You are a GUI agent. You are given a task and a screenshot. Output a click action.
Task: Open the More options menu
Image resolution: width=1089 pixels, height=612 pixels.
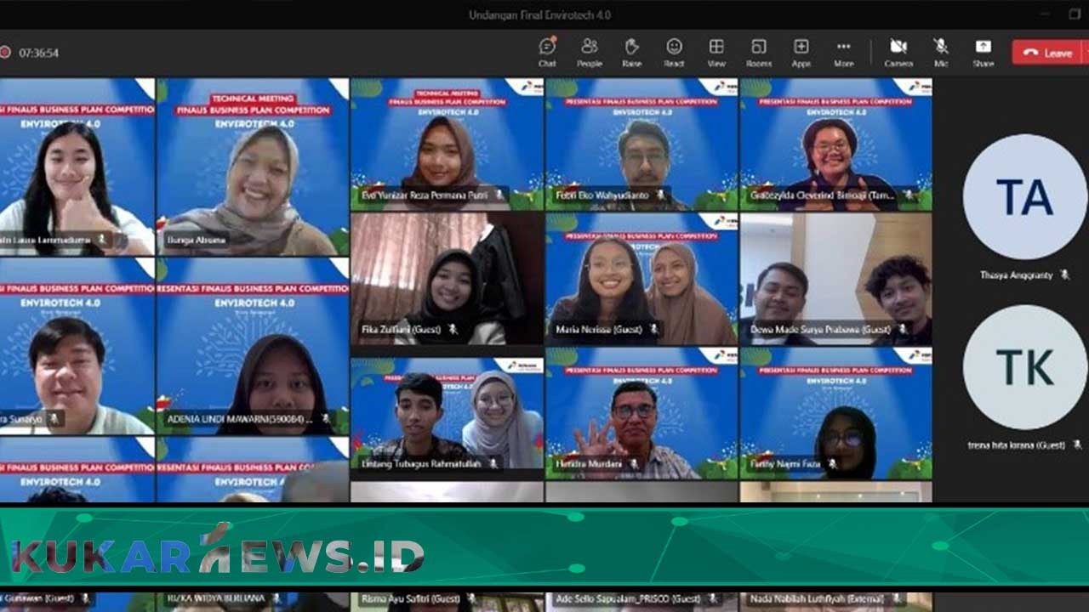tap(844, 51)
